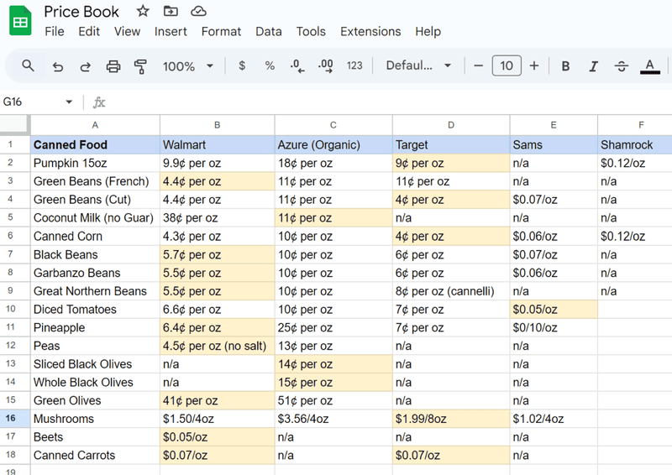Toggle bold formatting
The height and width of the screenshot is (475, 672).
coord(565,66)
